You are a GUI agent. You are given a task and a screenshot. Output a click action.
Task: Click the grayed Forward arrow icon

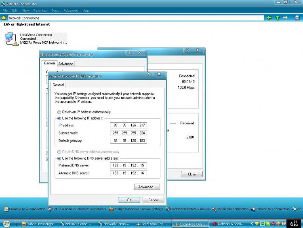285,18
